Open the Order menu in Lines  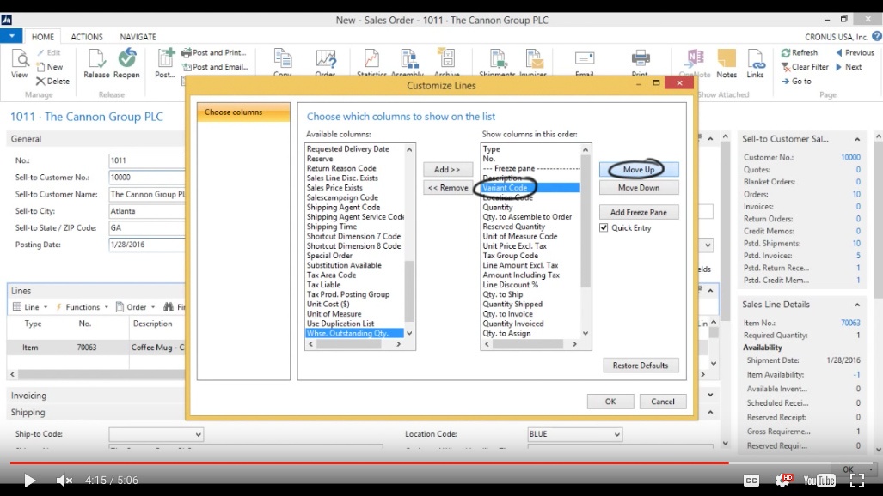coord(136,307)
